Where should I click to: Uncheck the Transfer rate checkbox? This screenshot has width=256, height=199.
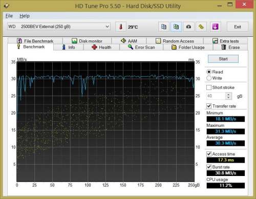(x=209, y=106)
